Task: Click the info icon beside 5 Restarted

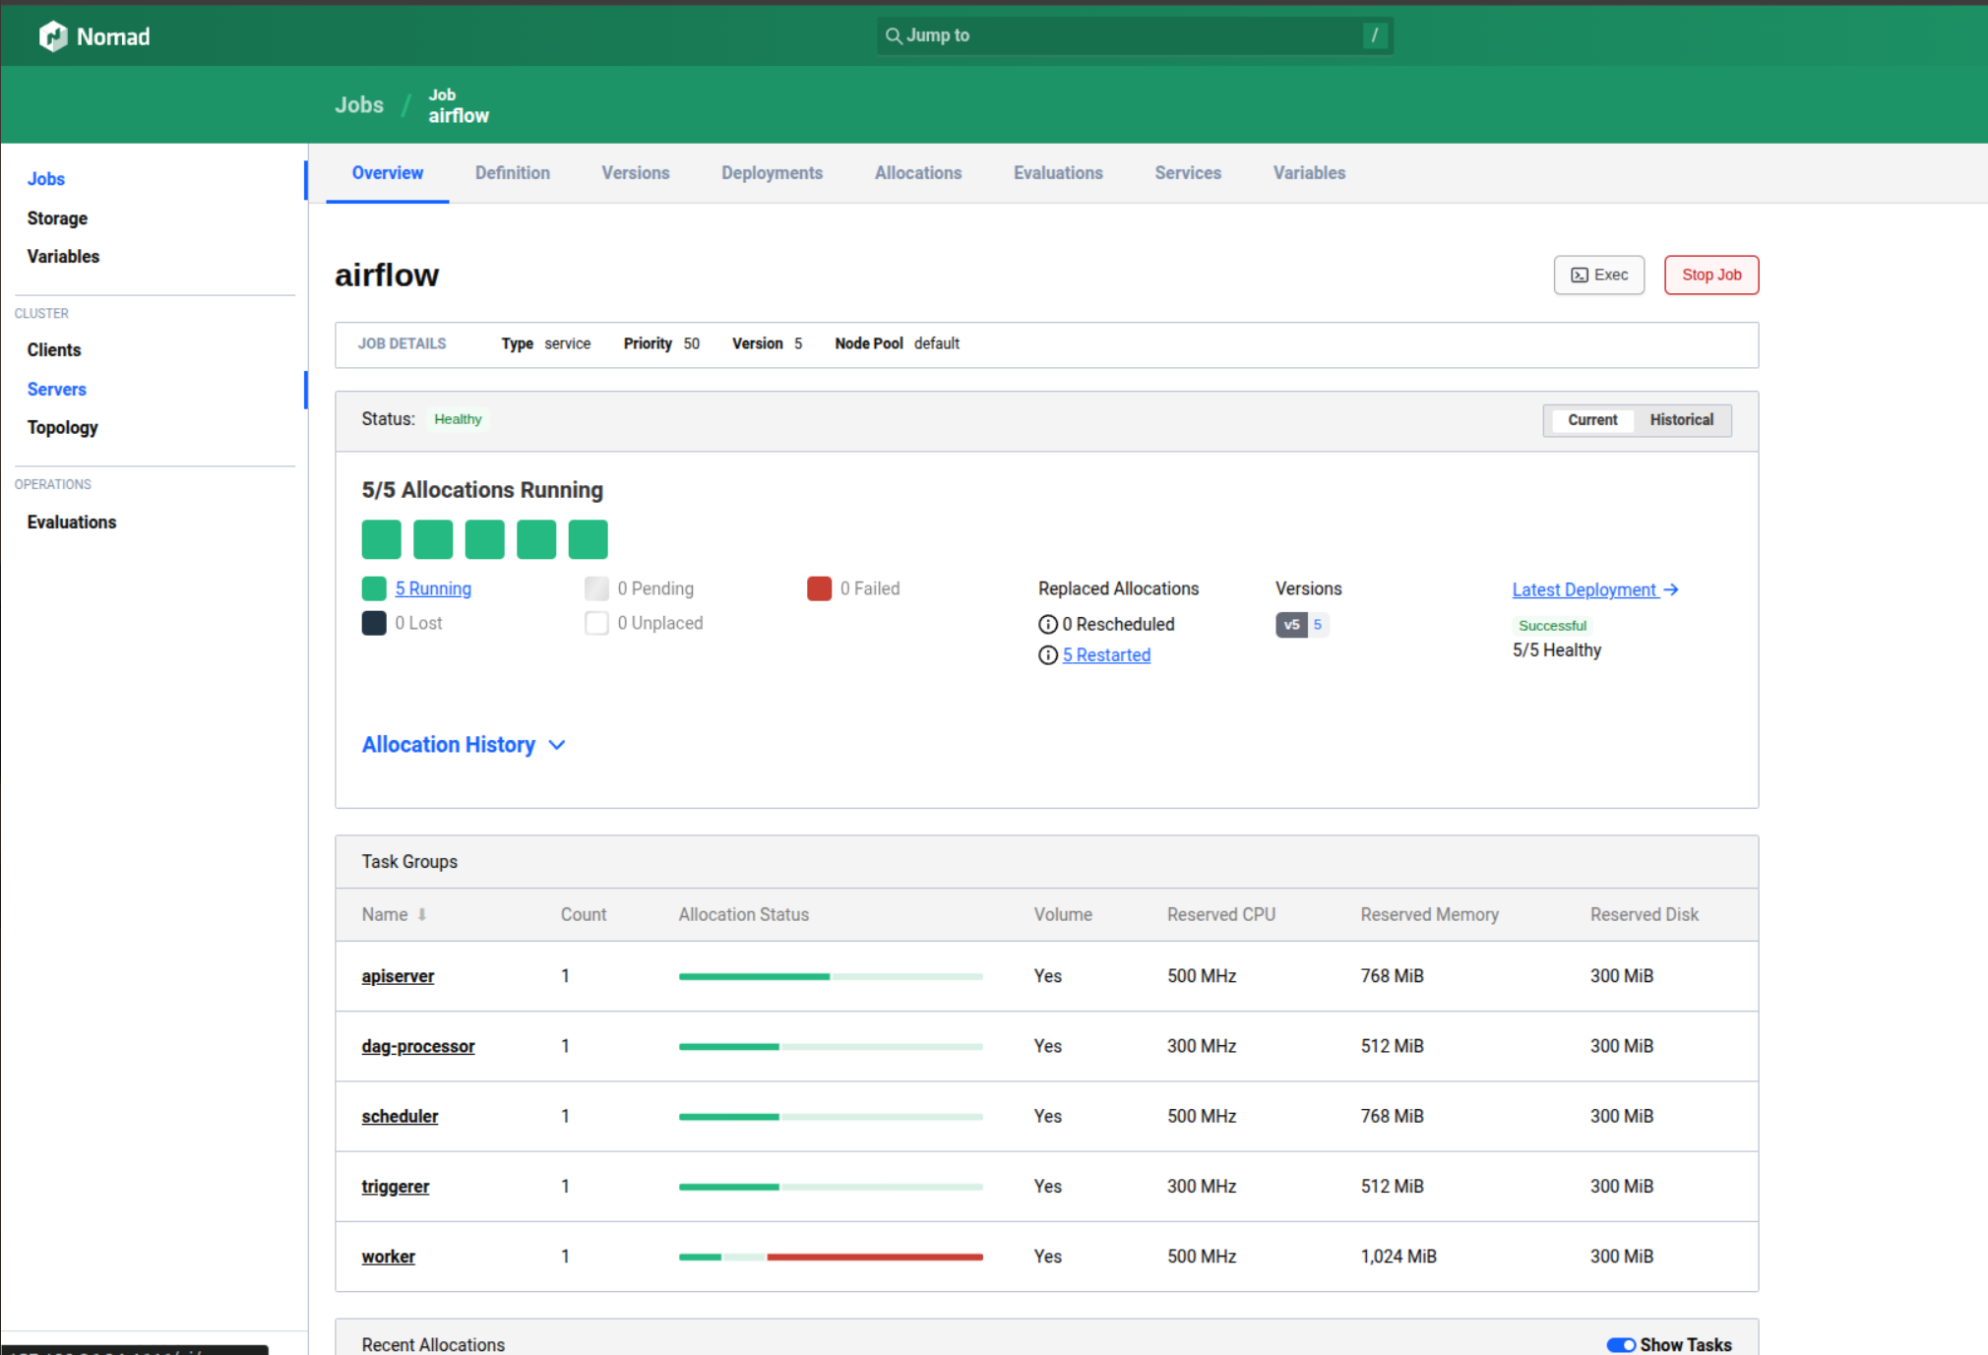Action: coord(1047,655)
